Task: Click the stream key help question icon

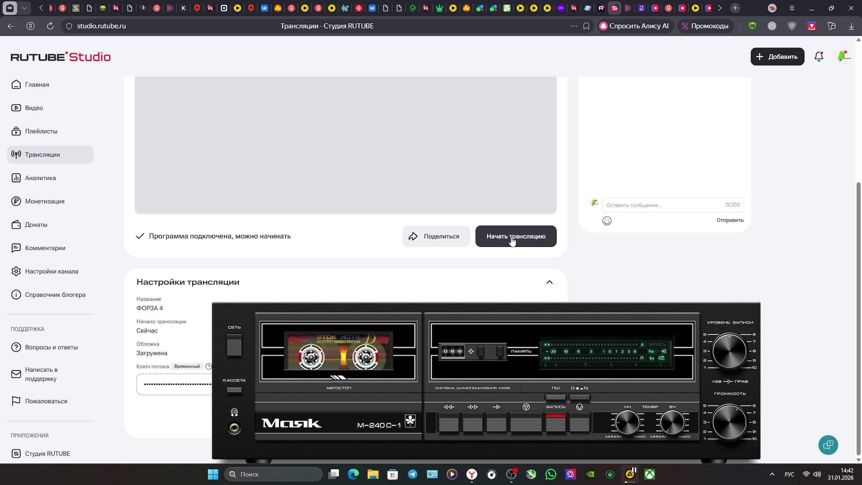Action: coord(208,366)
